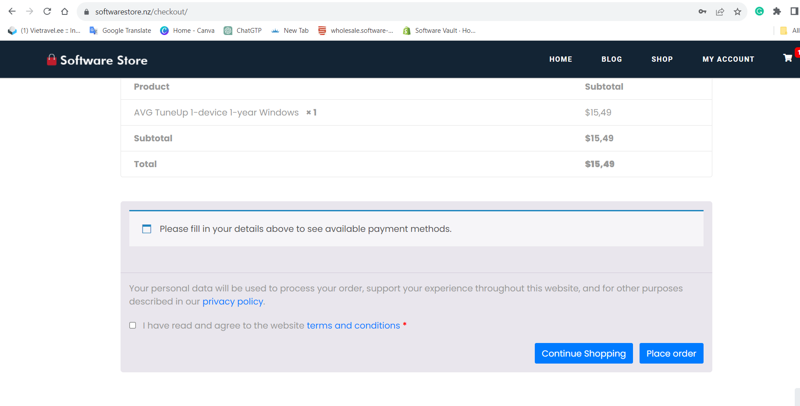800x406 pixels.
Task: Click the share page icon
Action: [720, 12]
